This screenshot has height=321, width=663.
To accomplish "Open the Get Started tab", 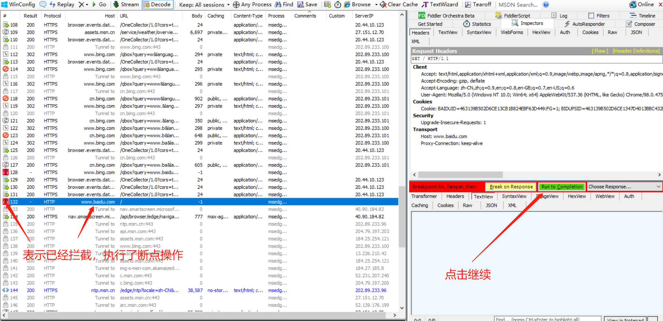I will point(430,24).
